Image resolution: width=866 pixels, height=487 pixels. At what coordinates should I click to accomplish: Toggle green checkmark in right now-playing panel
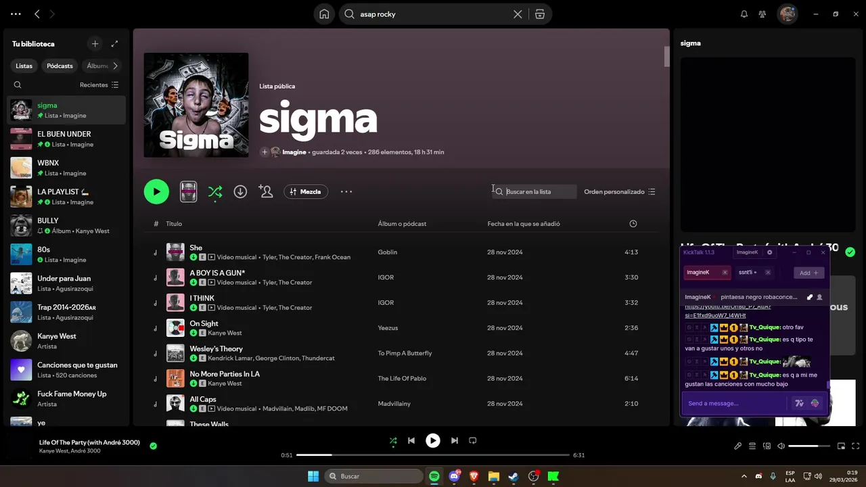850,252
